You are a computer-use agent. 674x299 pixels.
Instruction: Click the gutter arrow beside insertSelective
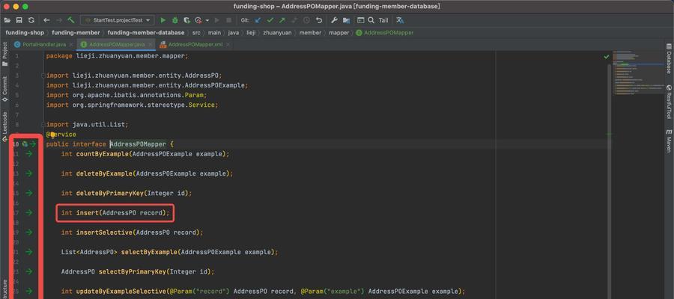click(x=29, y=232)
